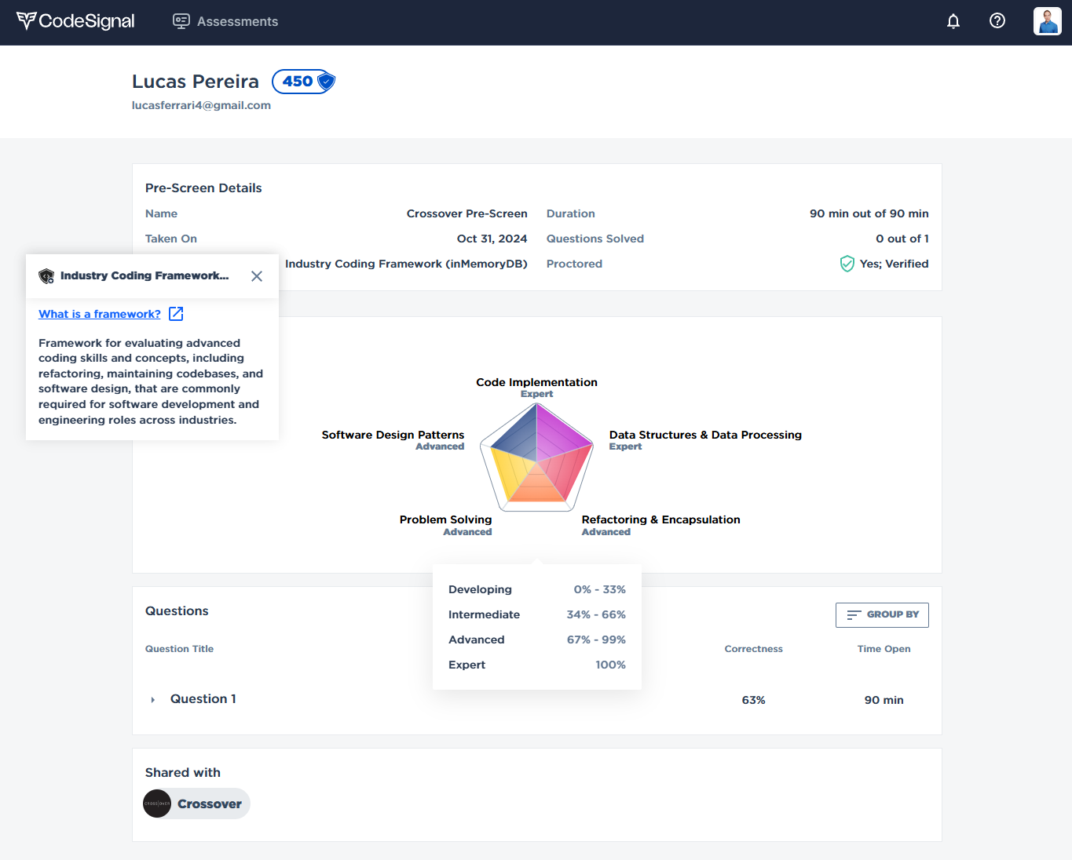This screenshot has width=1072, height=860.
Task: Close the Industry Coding Framework popup
Action: (x=257, y=276)
